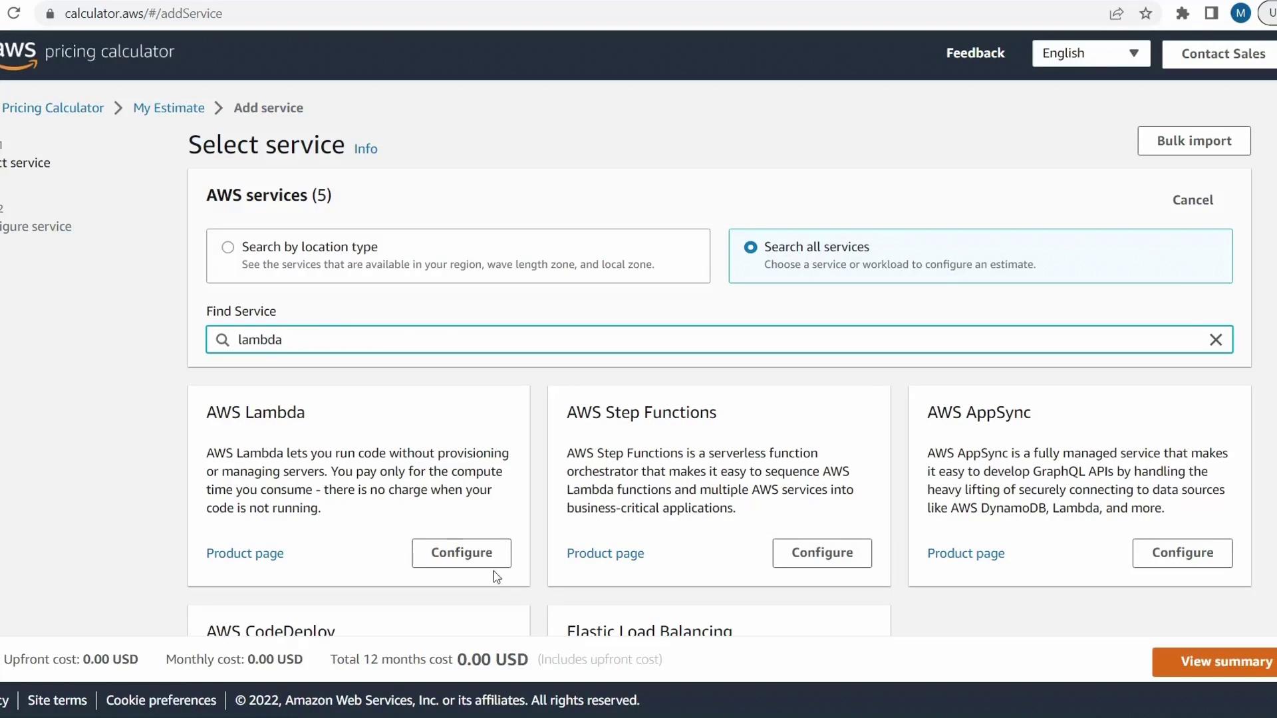The height and width of the screenshot is (718, 1277).
Task: Open the AWS AppSync Product page link
Action: [966, 553]
